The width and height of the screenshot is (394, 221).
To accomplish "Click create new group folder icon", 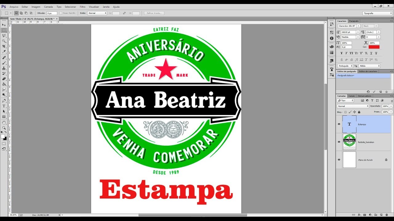I will pos(376,215).
